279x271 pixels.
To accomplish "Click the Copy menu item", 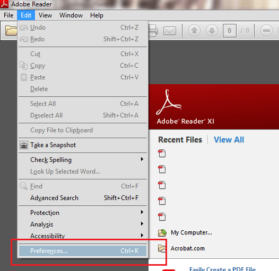I will (83, 66).
